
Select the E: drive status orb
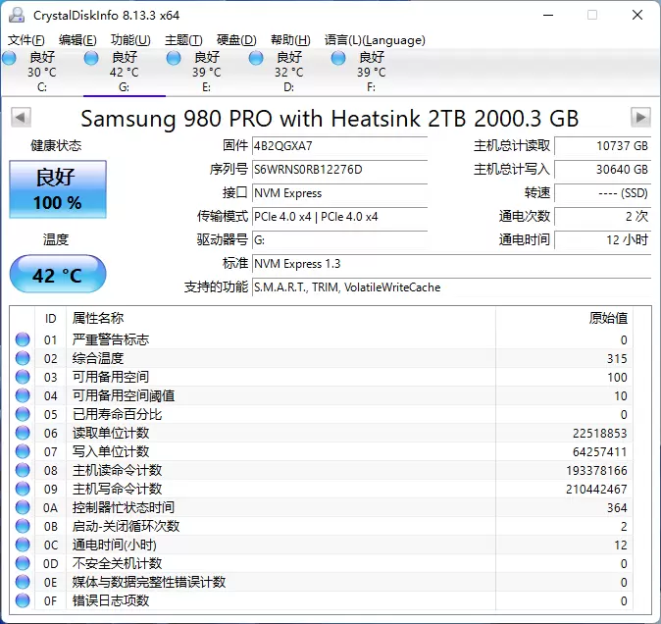point(174,59)
